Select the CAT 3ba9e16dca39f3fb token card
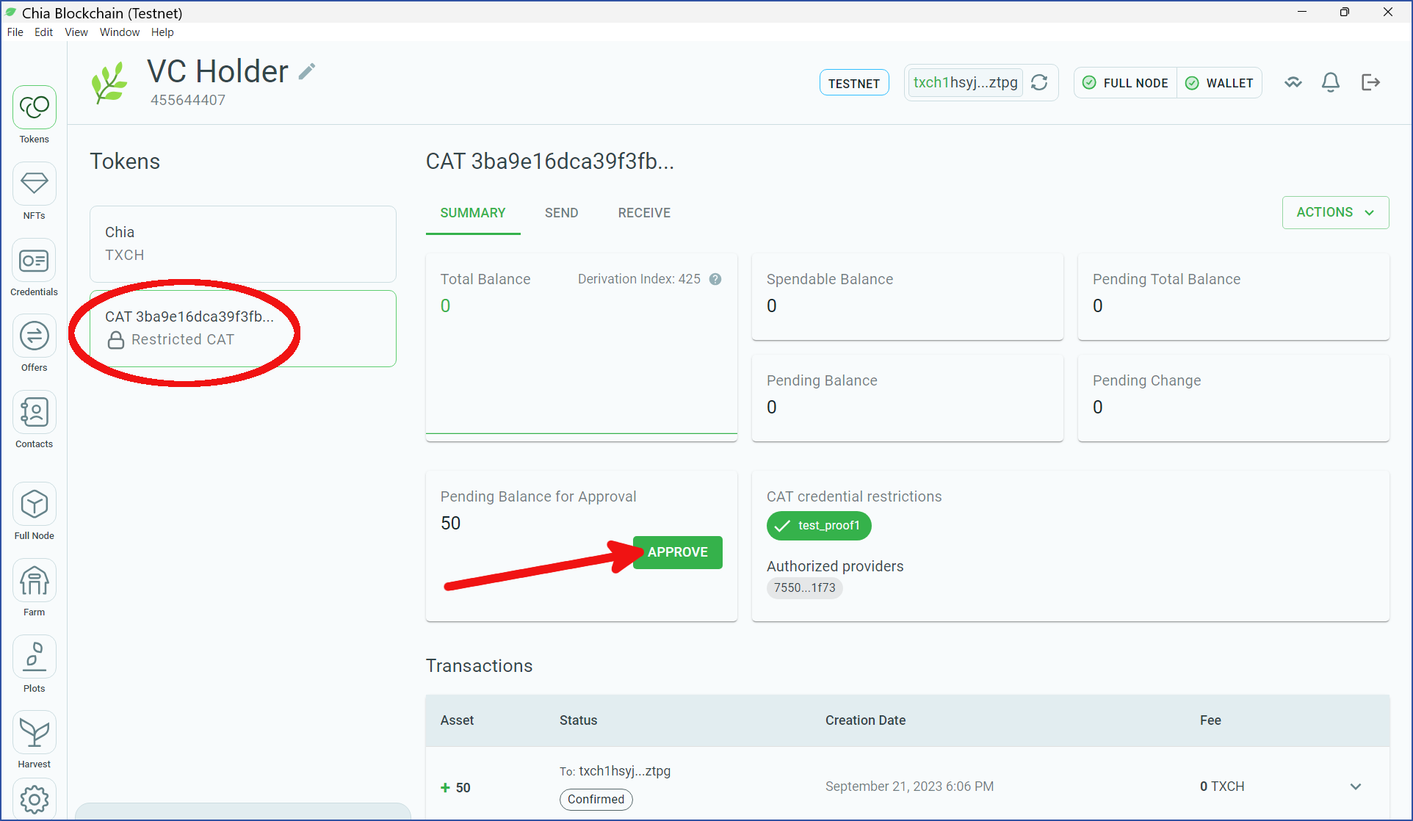 243,328
